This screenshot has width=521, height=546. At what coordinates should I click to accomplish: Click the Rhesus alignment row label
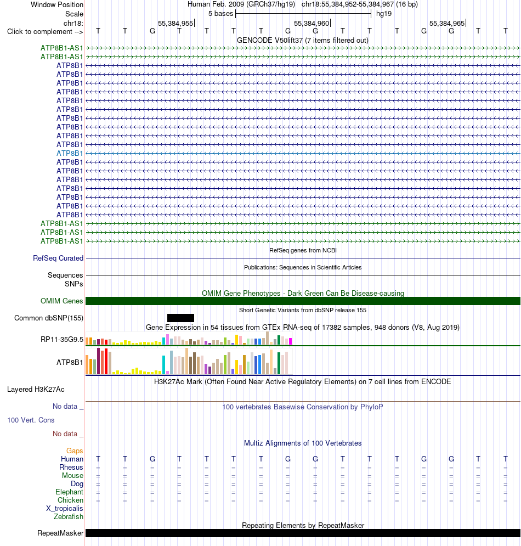click(71, 468)
